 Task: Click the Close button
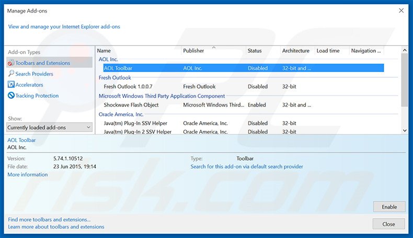pos(389,224)
